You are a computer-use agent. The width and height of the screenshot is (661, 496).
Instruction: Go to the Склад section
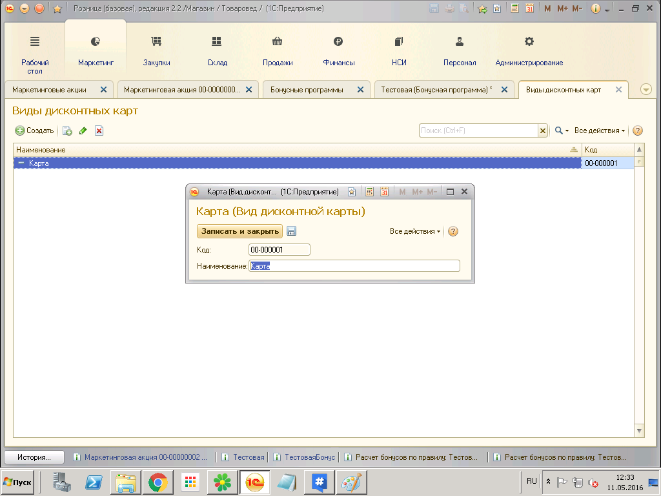coord(217,51)
